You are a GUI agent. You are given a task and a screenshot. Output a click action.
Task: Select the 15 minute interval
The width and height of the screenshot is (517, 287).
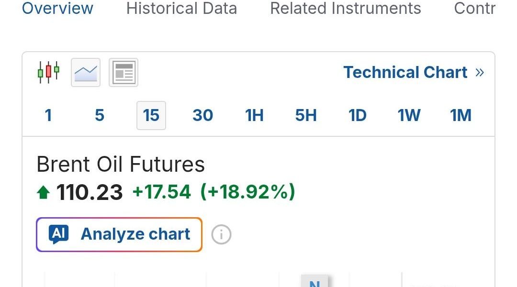(151, 116)
